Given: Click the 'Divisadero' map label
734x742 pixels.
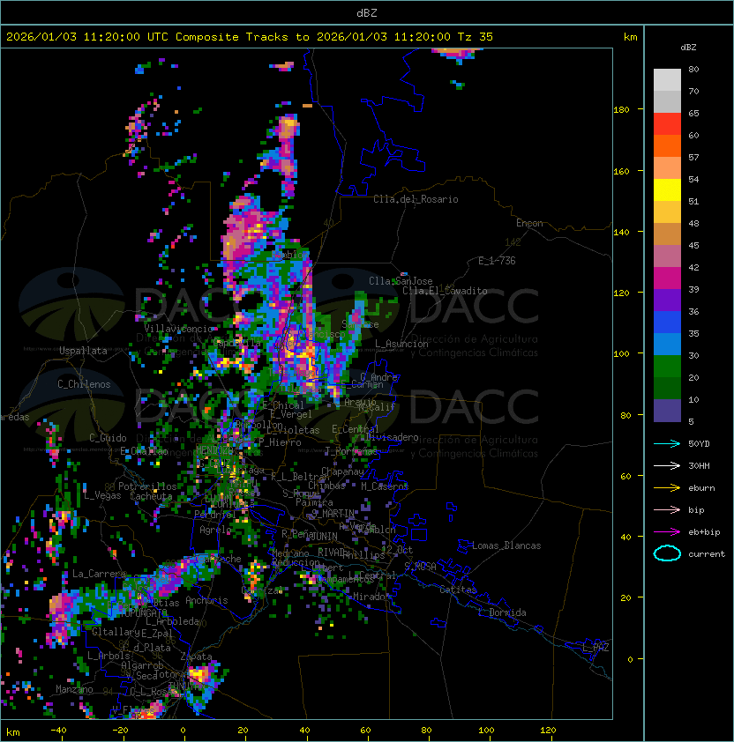Looking at the screenshot, I should 392,437.
